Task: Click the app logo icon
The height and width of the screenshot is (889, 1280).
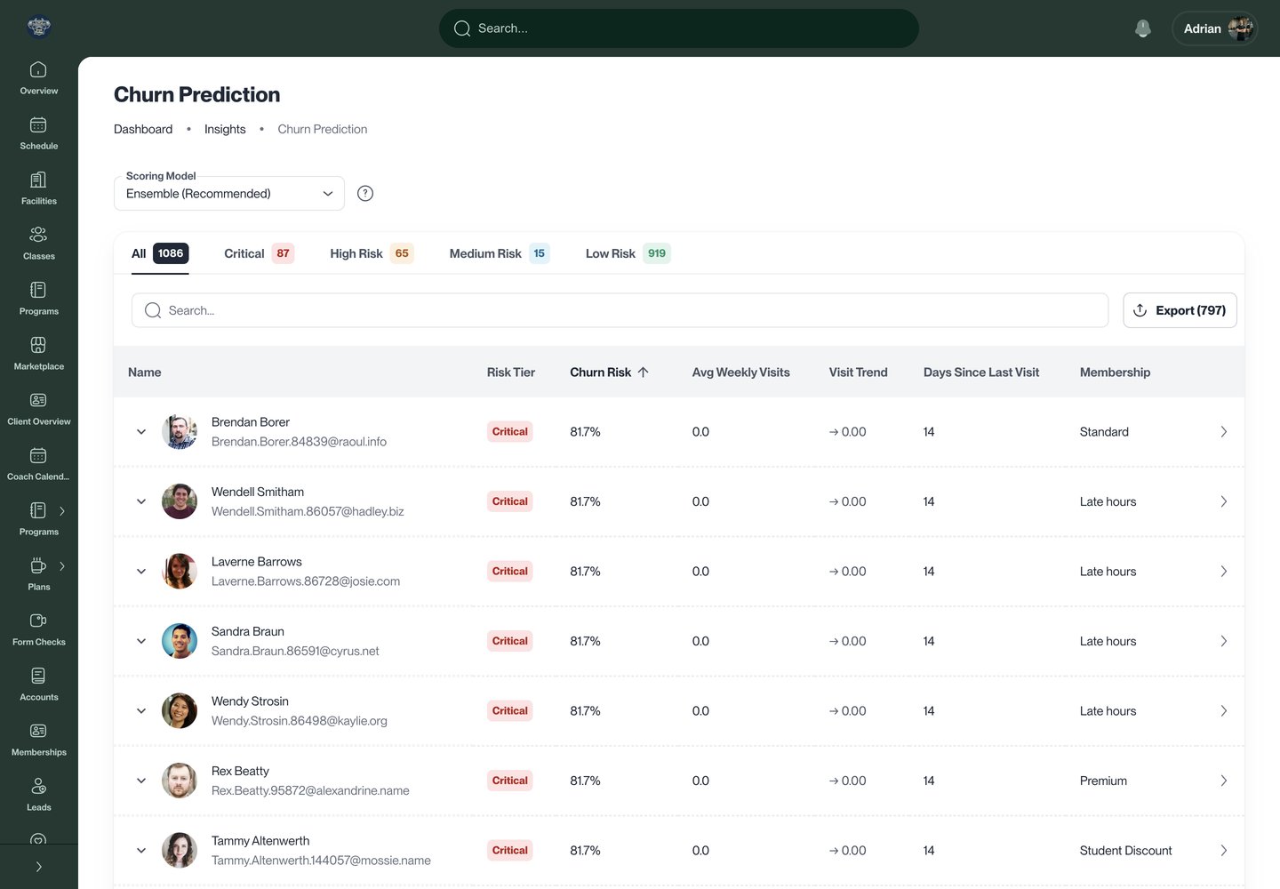Action: tap(39, 27)
